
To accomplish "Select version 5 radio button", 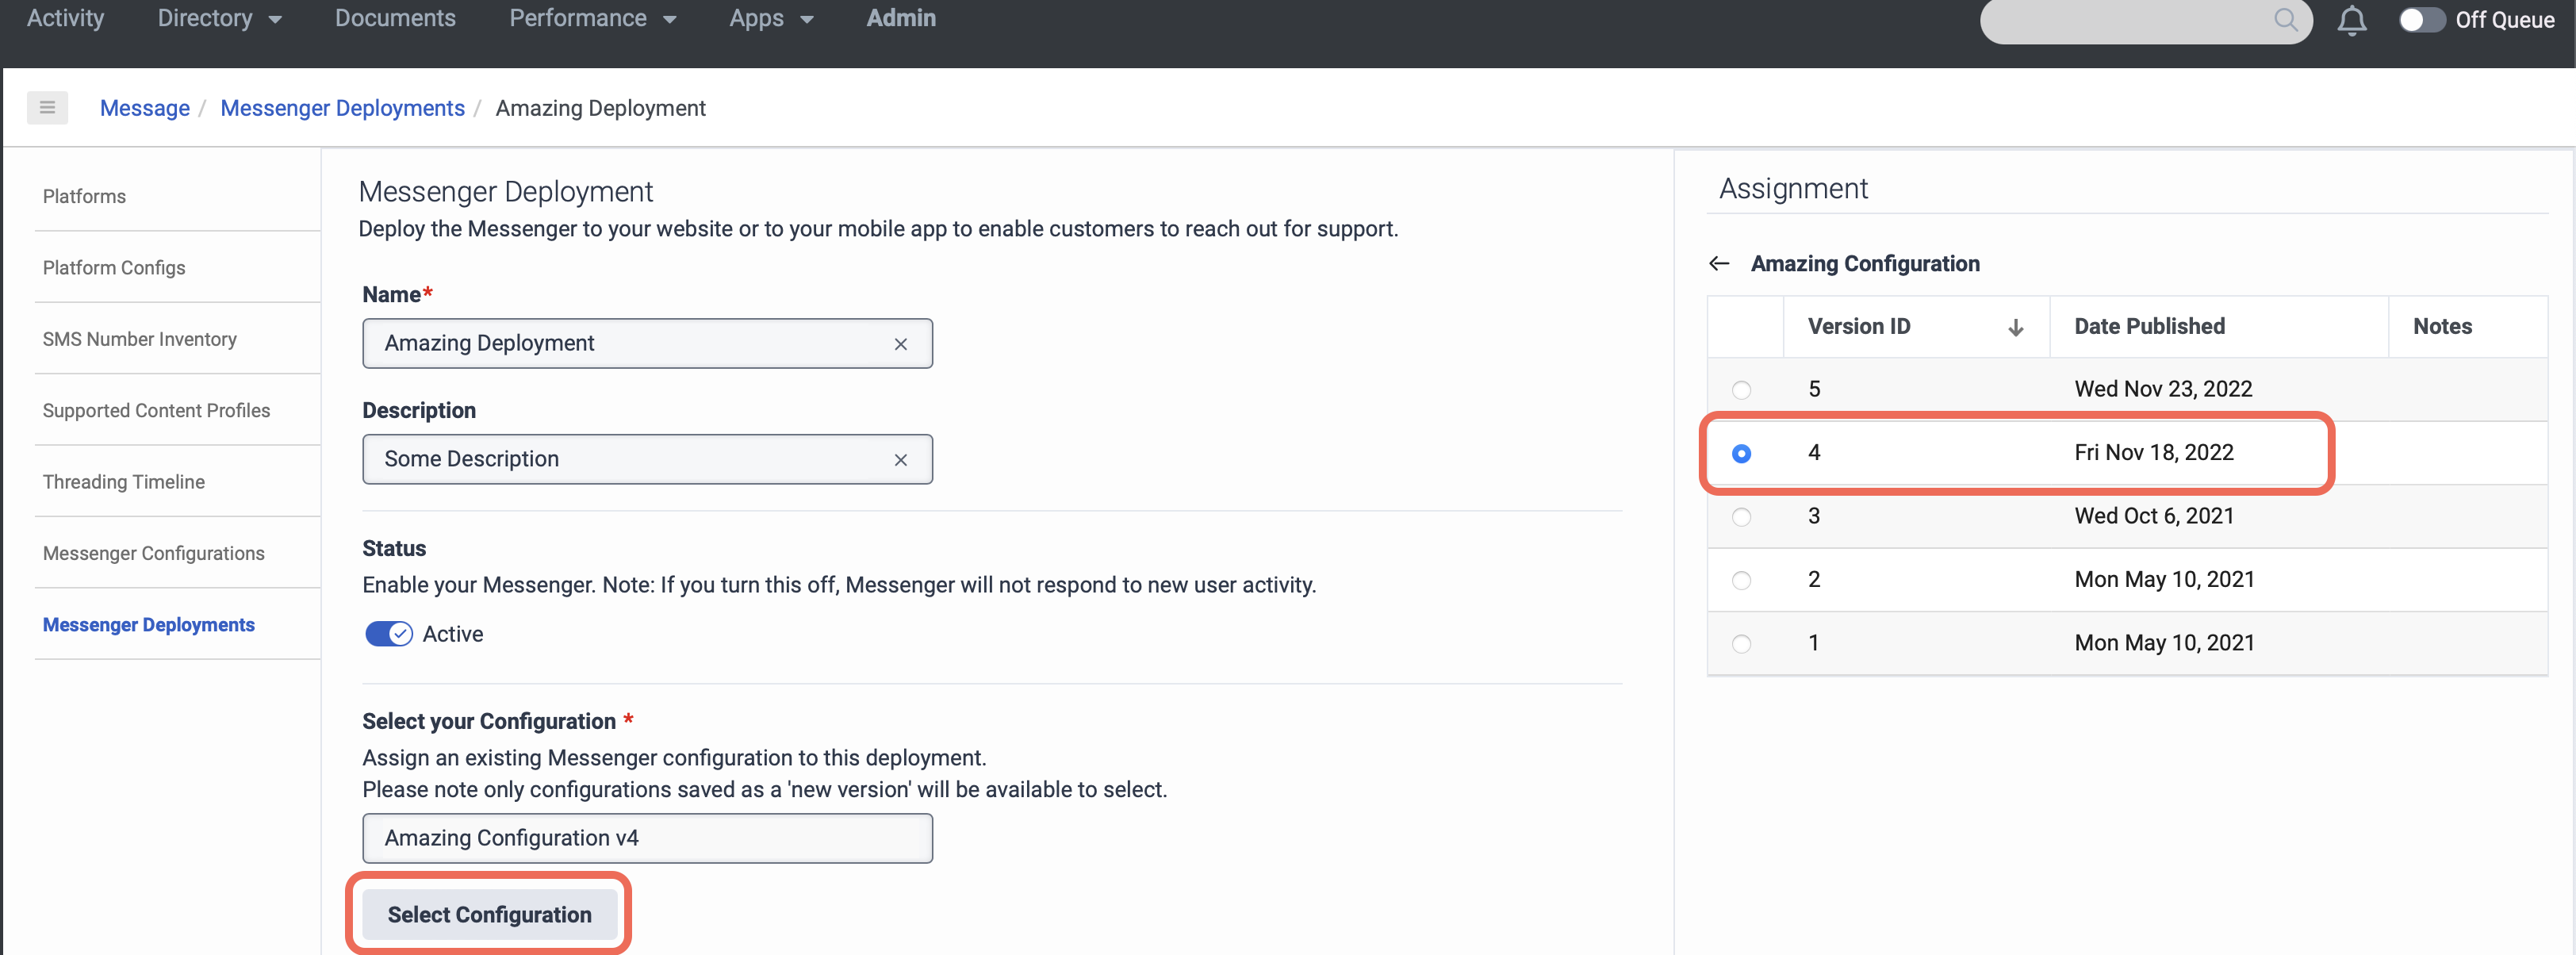I will (x=1741, y=390).
